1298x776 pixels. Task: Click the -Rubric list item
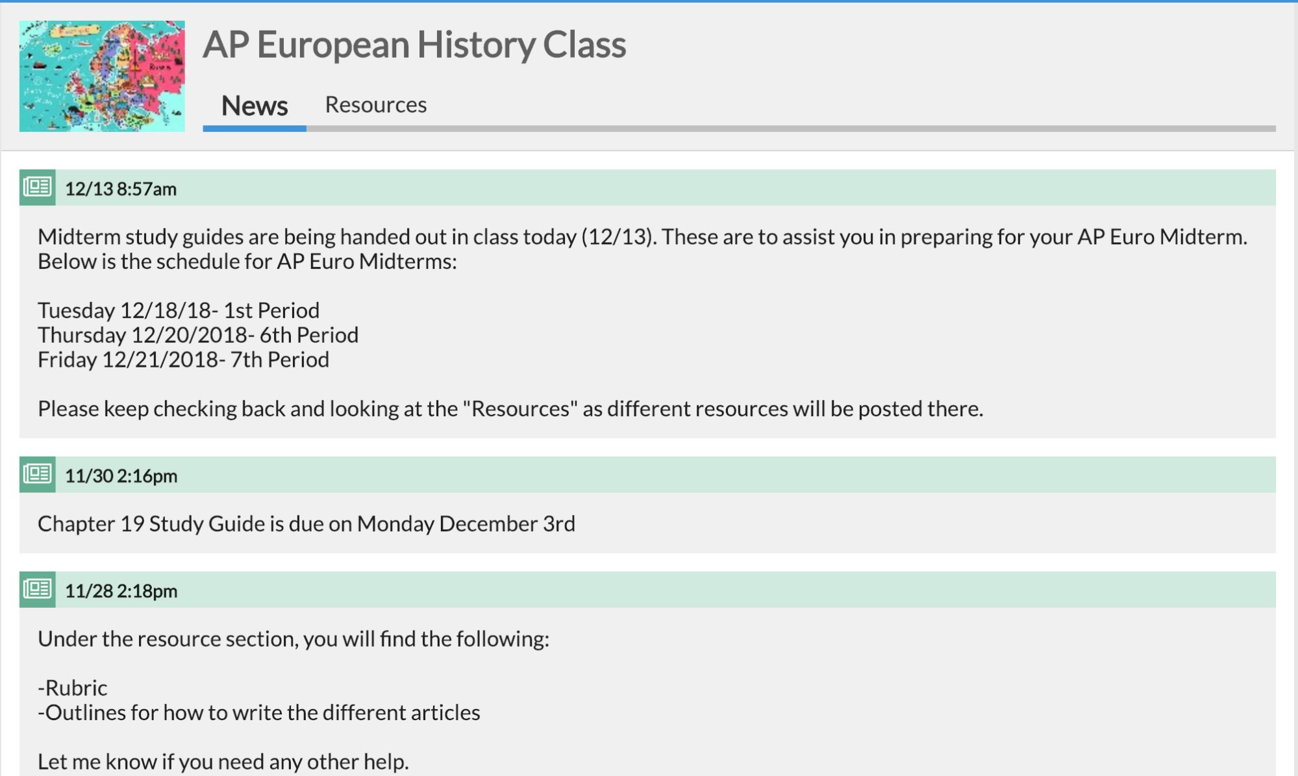(73, 688)
